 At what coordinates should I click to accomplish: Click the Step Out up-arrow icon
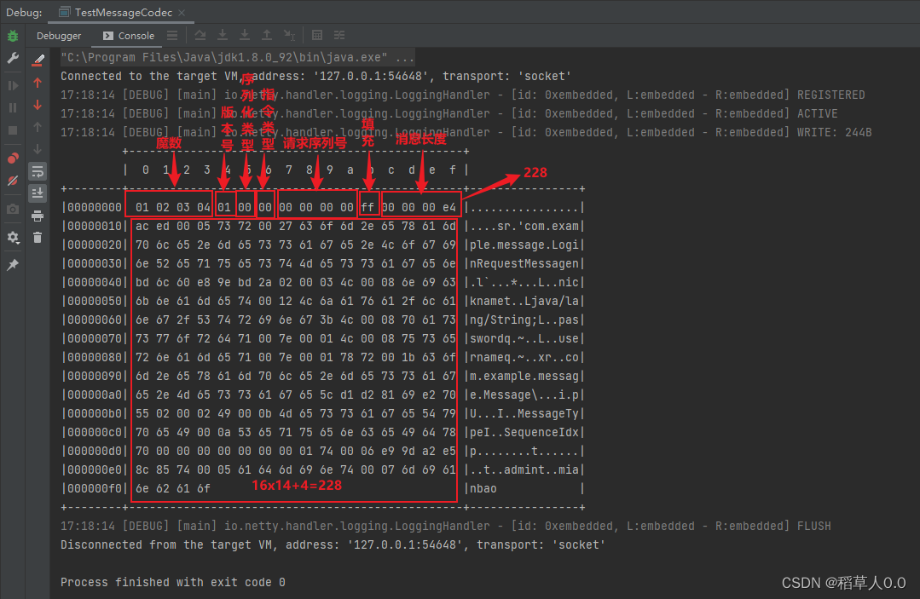click(267, 36)
